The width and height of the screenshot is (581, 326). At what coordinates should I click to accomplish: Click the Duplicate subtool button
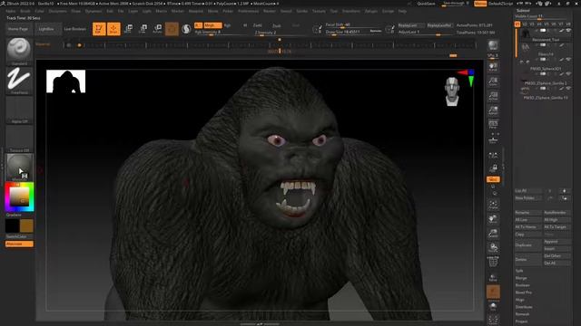527,245
